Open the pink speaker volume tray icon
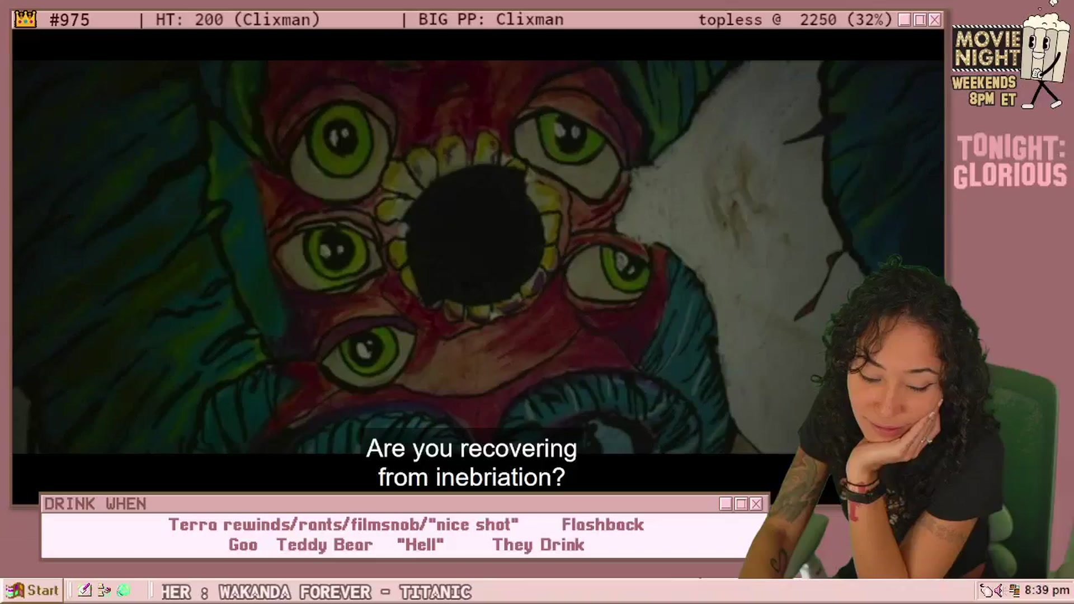The image size is (1074, 604). pos(999,591)
